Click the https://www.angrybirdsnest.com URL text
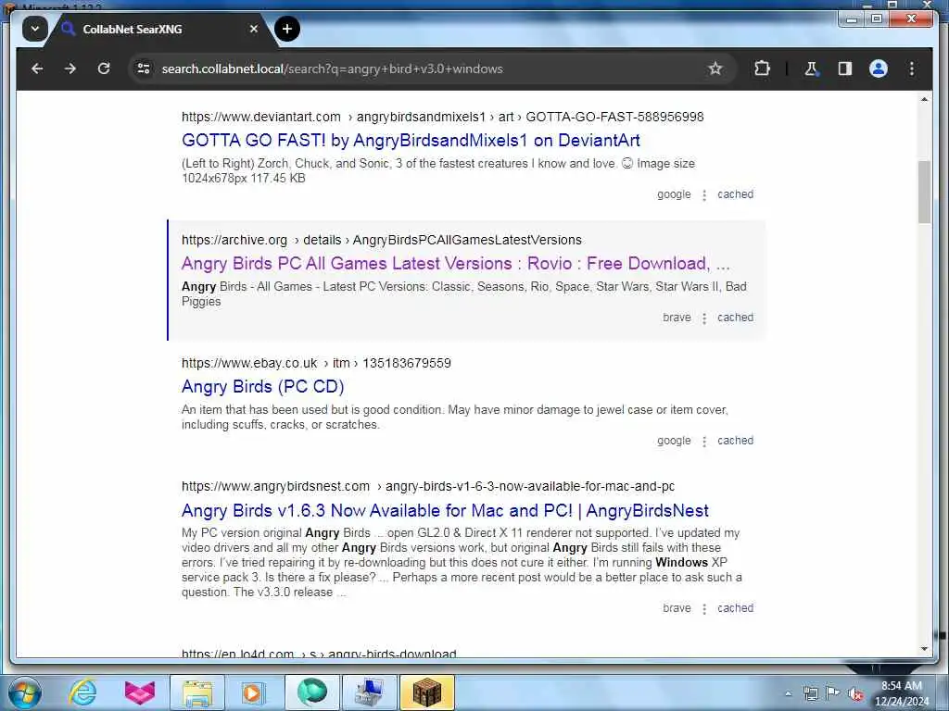949x711 pixels. click(275, 487)
